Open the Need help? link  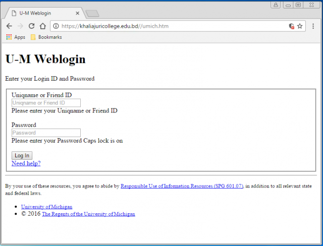26,163
